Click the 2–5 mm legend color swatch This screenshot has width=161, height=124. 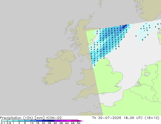[22, 121]
